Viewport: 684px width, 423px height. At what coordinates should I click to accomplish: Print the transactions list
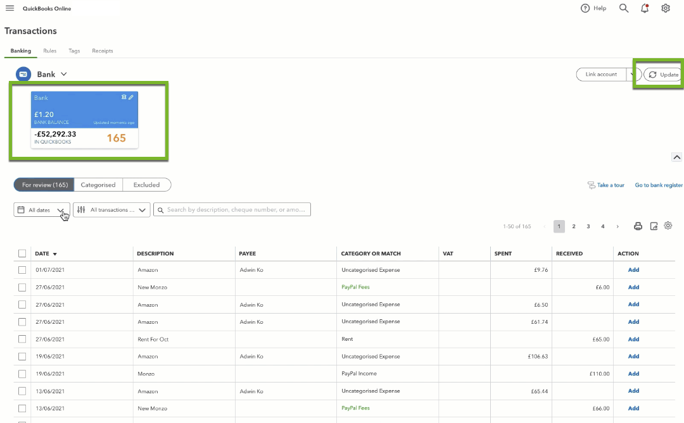tap(638, 226)
